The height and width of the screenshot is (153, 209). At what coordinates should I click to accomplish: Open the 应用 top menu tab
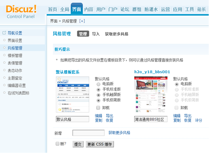pos(178,9)
